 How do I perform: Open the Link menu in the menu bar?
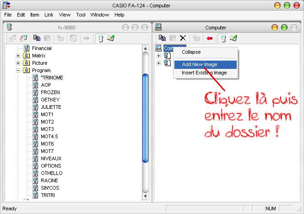point(49,15)
